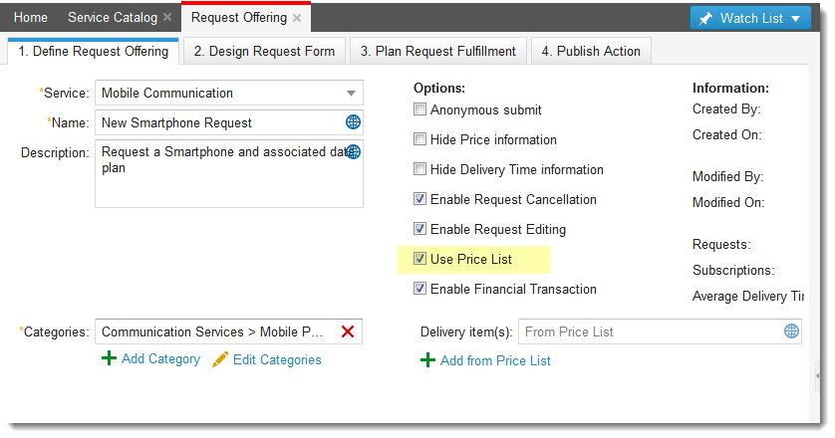Click the pencil Edit Categories icon
Image resolution: width=835 pixels, height=438 pixels.
220,359
